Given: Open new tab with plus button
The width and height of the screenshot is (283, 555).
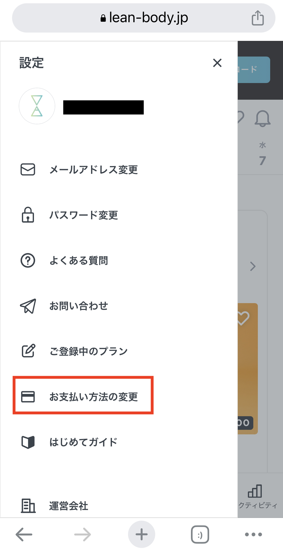Looking at the screenshot, I should (142, 534).
